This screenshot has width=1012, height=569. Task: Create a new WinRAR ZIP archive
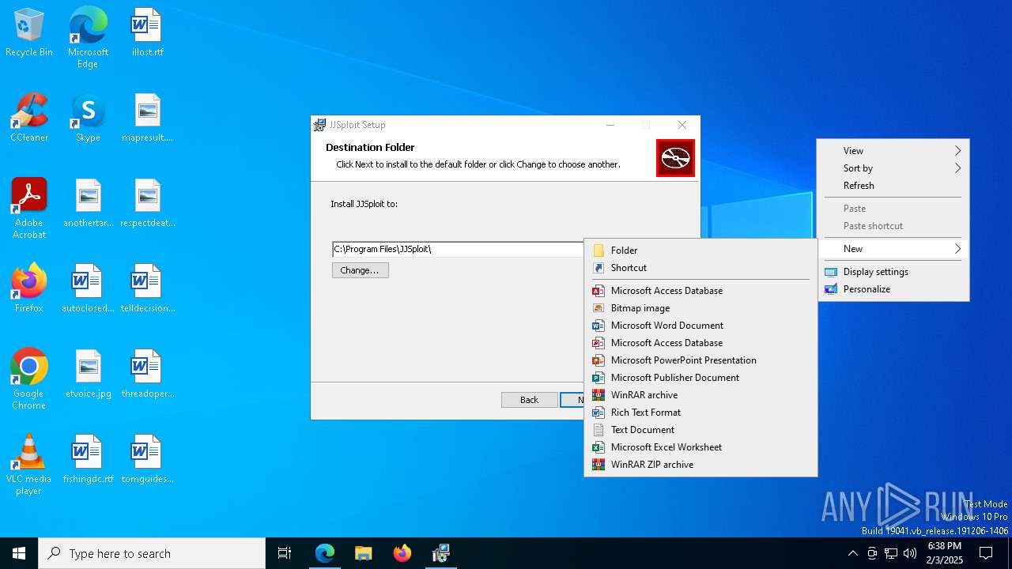point(700,465)
